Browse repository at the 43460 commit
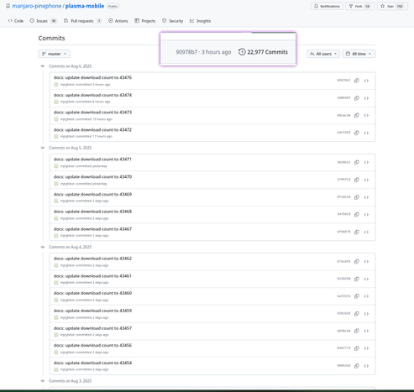Screen dimensions: 414x392 click(366, 296)
